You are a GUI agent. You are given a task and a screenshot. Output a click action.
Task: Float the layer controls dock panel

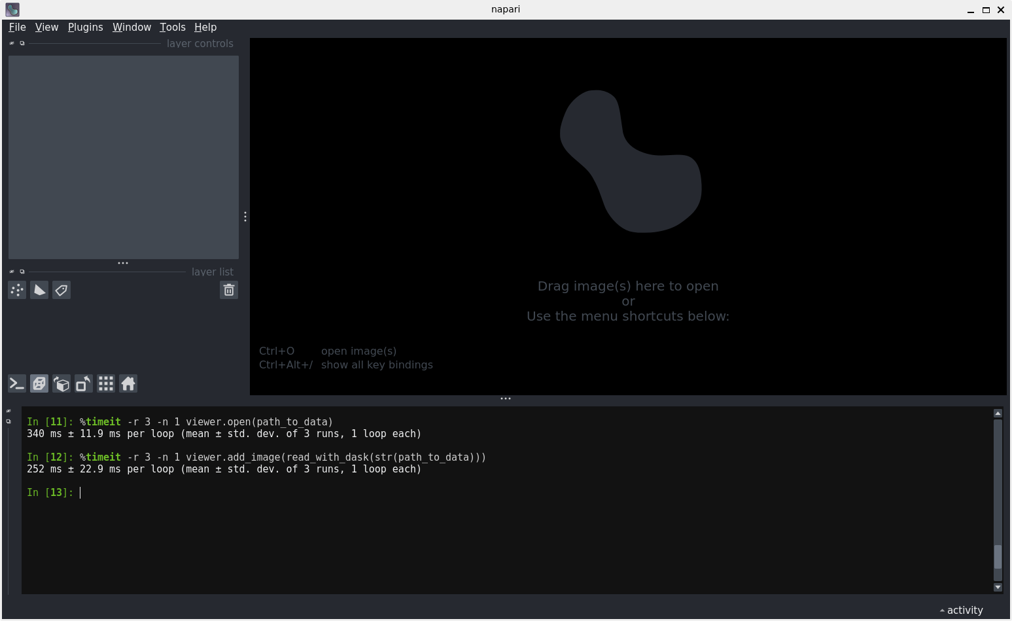22,43
